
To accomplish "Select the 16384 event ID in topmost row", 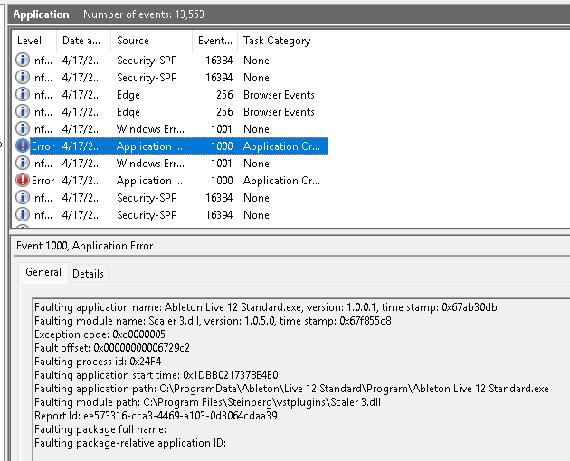I will click(219, 61).
